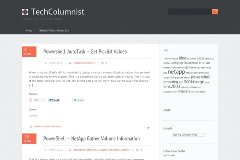The width and height of the screenshot is (240, 160).
Task: Select the dfs tag in the tag cloud
Action: point(201,63)
